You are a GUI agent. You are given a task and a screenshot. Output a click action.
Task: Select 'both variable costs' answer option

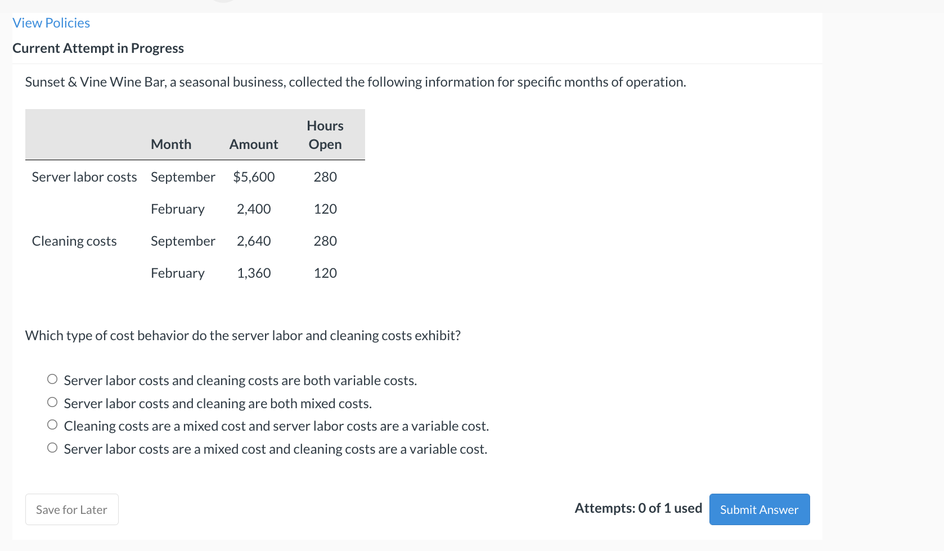click(52, 379)
